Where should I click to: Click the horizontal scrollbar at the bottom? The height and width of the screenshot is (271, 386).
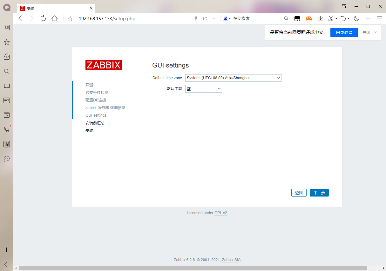pos(193,268)
